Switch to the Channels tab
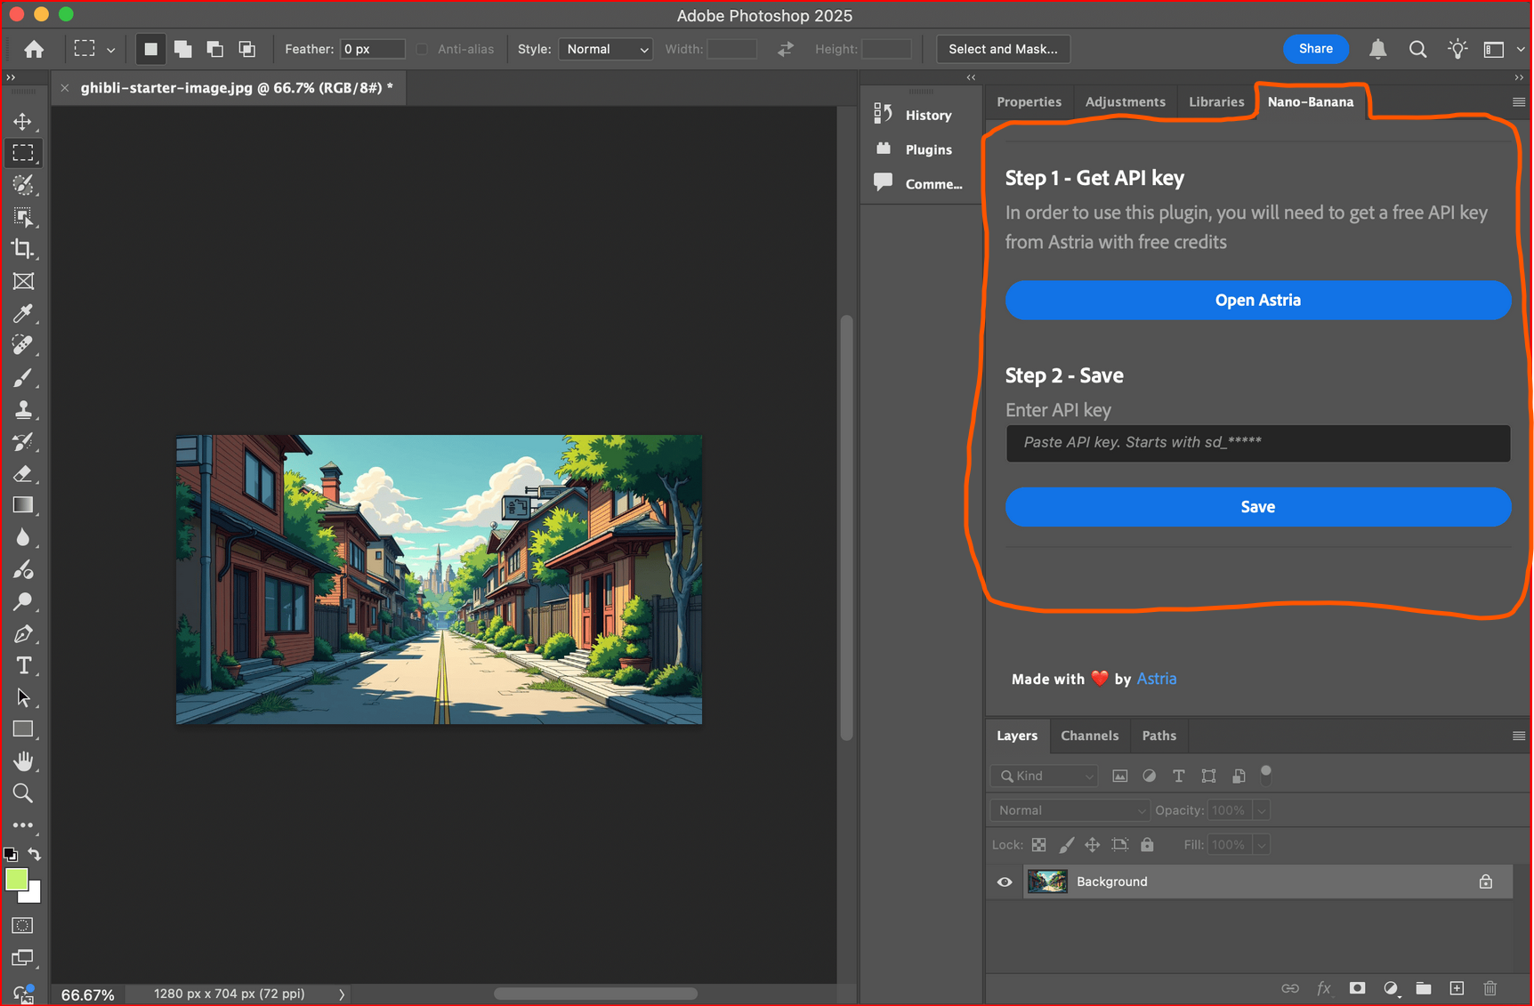 click(x=1089, y=736)
